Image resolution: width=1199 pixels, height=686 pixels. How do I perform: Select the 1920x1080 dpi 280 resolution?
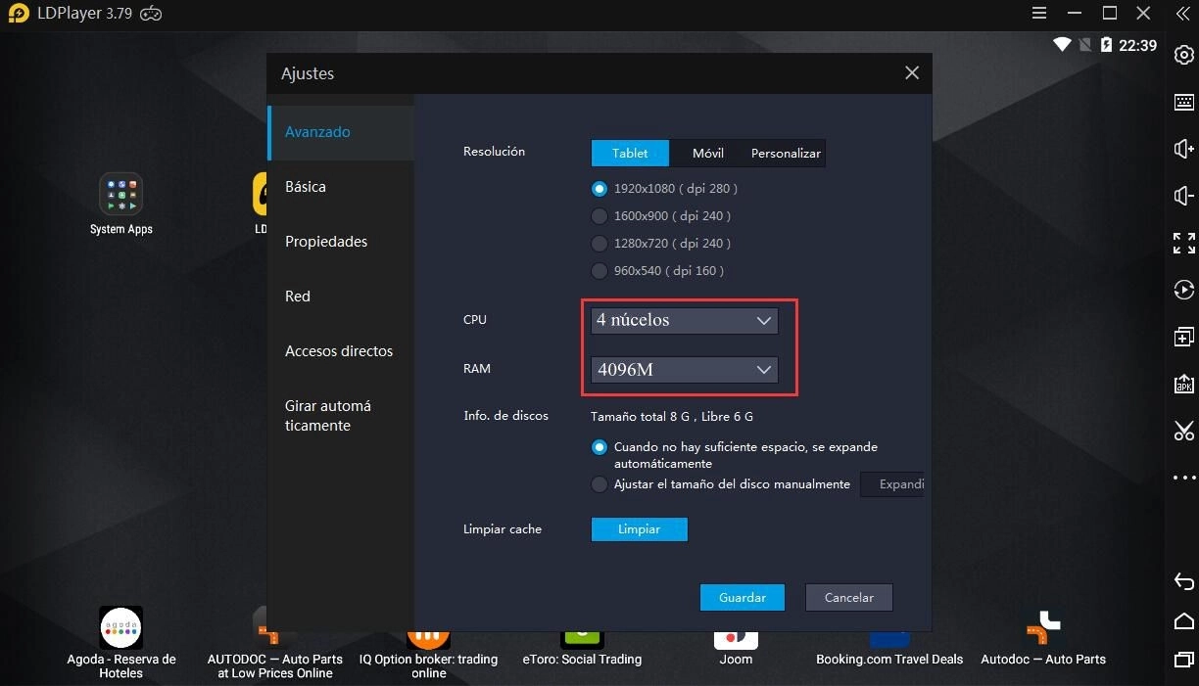coord(599,188)
